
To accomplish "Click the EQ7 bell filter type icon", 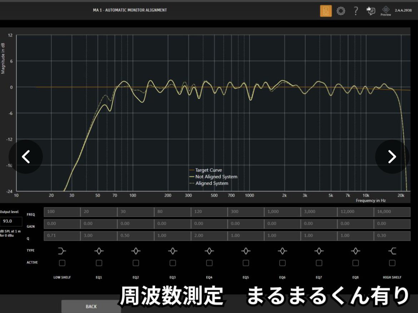I will pos(319,251).
